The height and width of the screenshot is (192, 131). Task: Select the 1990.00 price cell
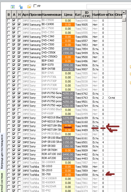(x=68, y=53)
